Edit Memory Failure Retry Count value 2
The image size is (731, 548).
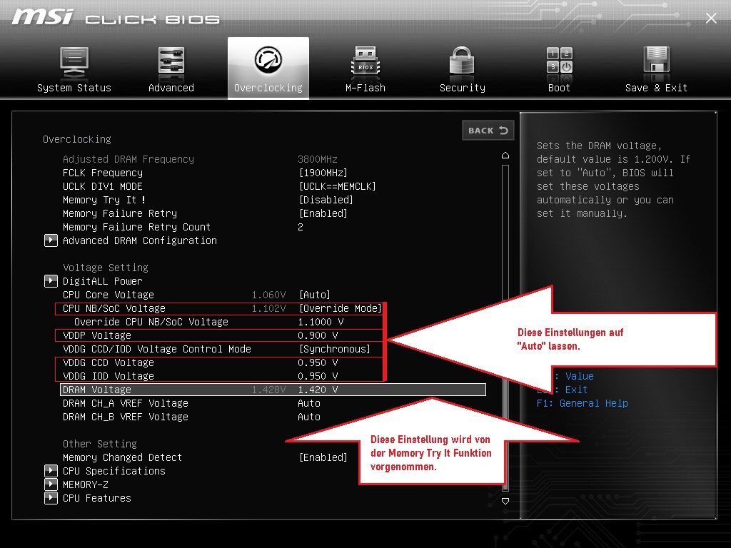pos(301,227)
